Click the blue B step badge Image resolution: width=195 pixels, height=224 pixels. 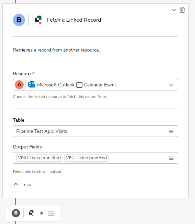pos(19,20)
